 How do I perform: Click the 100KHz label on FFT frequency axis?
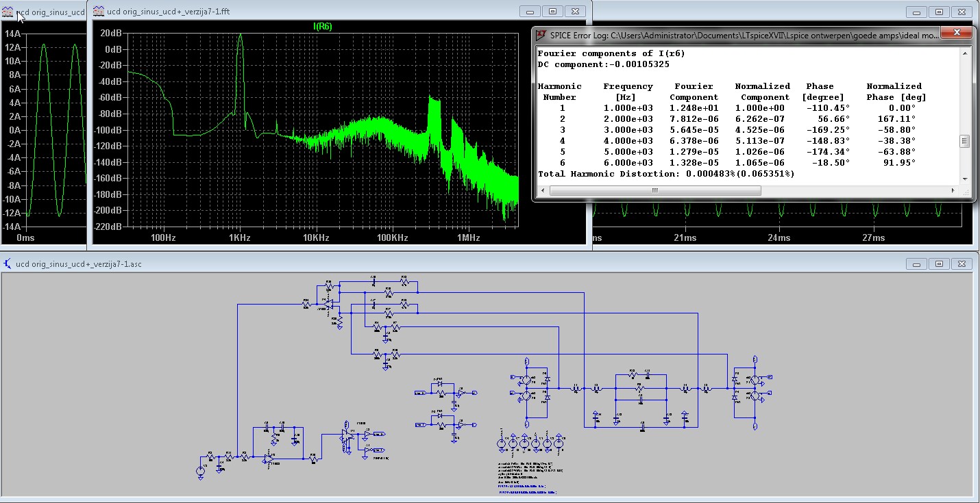391,237
